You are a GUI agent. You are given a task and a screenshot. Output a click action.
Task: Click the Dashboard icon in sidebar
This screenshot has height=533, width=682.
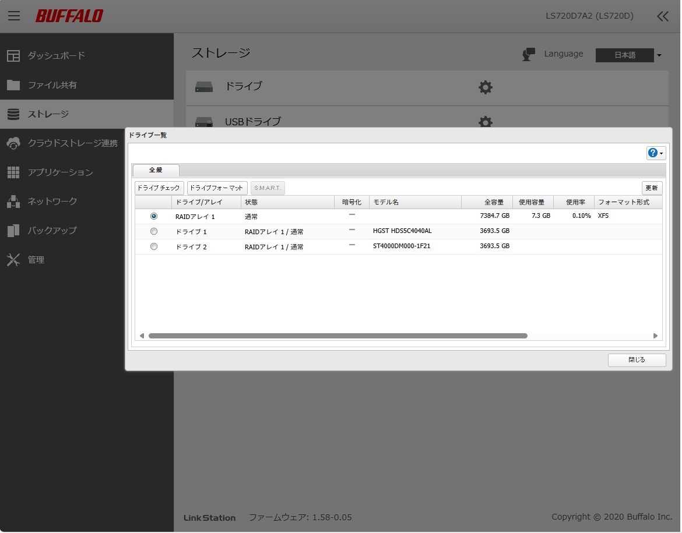coord(13,56)
